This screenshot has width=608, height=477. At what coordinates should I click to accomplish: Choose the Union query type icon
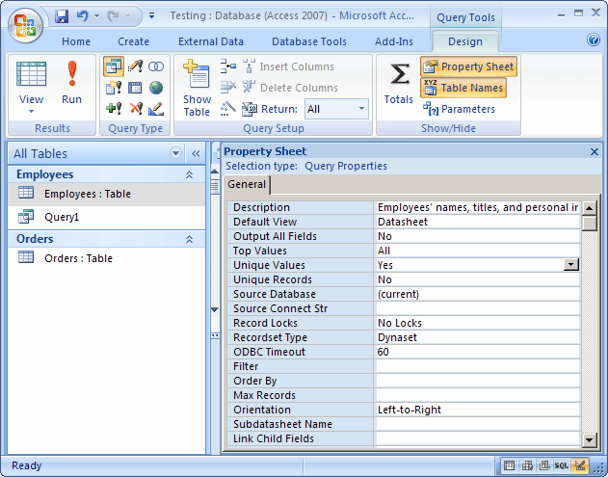click(156, 66)
